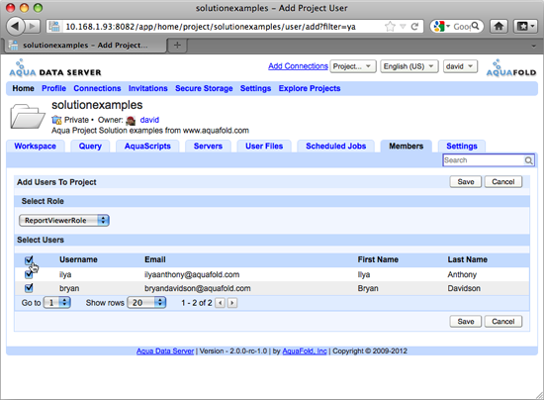
Task: Bookmark the page with the star icon
Action: pos(390,27)
